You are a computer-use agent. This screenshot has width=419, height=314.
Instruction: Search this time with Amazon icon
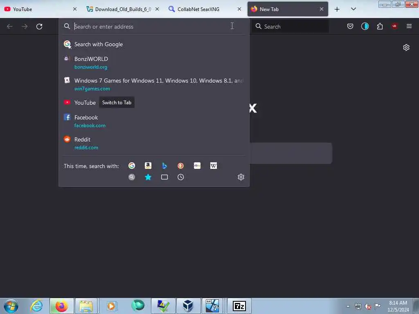[148, 166]
